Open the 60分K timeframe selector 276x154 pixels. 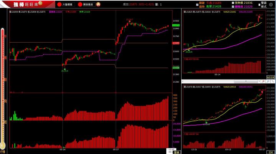click(x=271, y=76)
